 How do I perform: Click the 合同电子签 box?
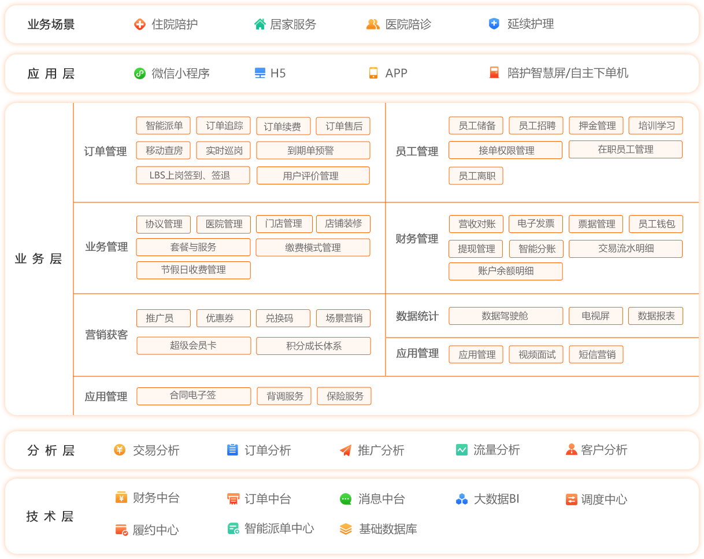coord(194,396)
